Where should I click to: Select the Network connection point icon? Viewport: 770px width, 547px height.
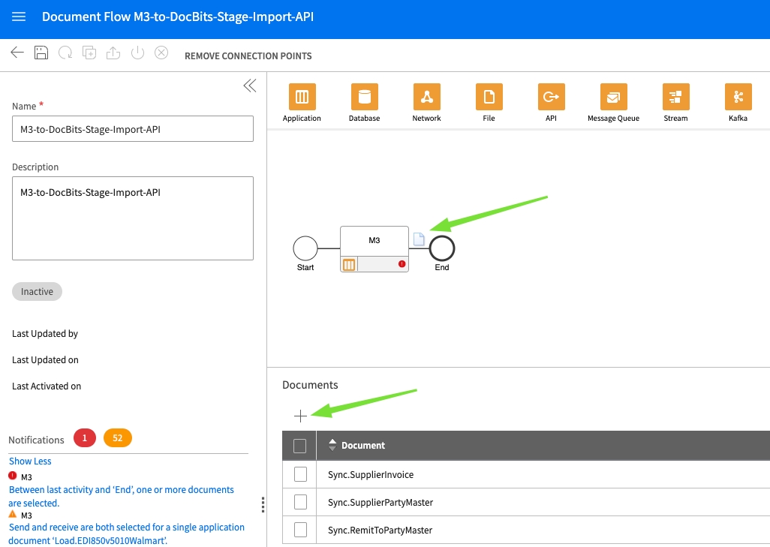pyautogui.click(x=426, y=97)
